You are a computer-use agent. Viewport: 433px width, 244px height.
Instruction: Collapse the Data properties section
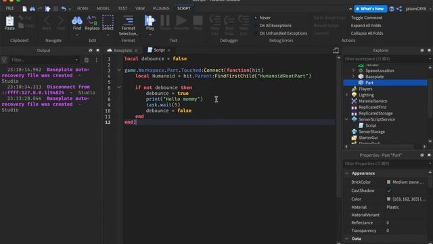(x=347, y=239)
